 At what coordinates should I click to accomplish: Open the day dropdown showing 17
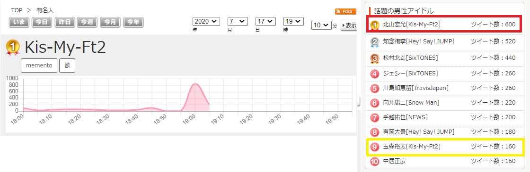coord(265,21)
